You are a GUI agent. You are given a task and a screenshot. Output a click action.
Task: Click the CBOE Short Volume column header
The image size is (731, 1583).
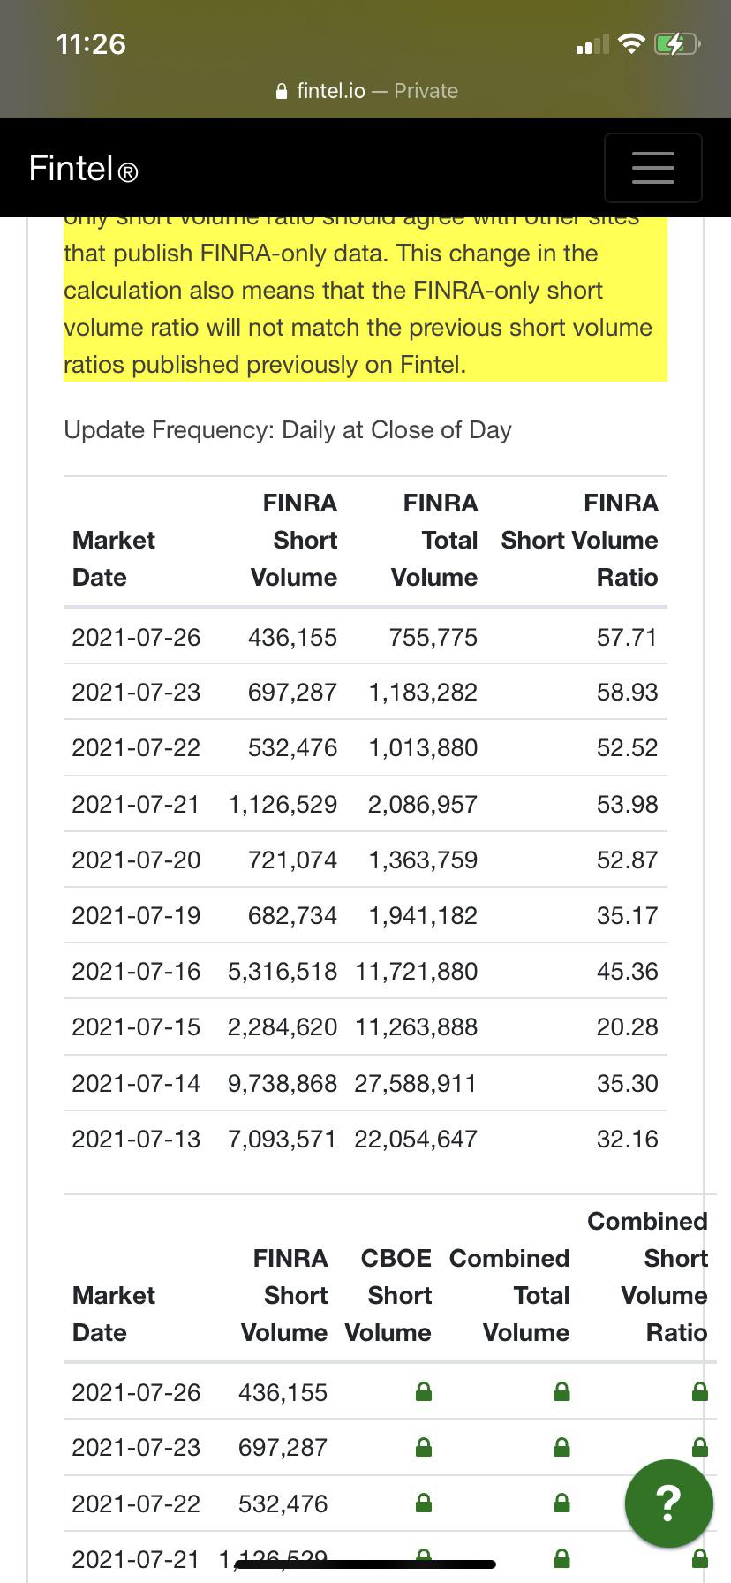388,1295
